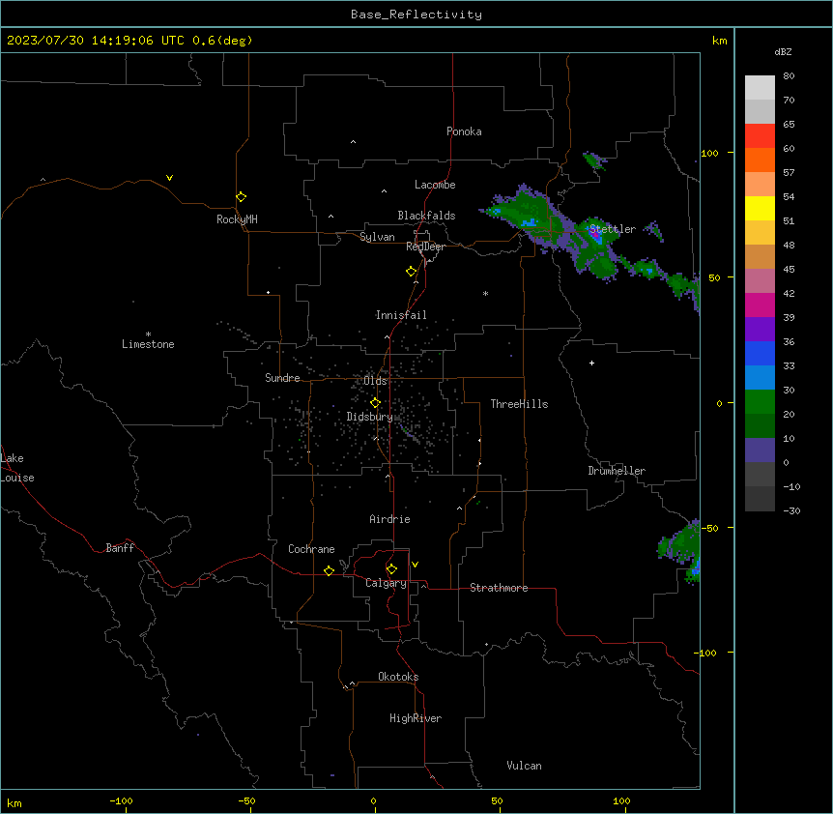Click the Cochrane label
This screenshot has height=814, width=833.
point(311,549)
